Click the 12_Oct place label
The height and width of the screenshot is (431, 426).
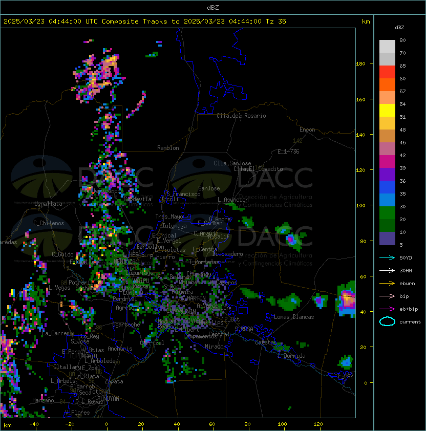coord(230,319)
